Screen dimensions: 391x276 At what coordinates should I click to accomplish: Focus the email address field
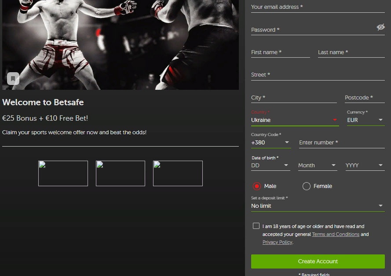pos(318,7)
